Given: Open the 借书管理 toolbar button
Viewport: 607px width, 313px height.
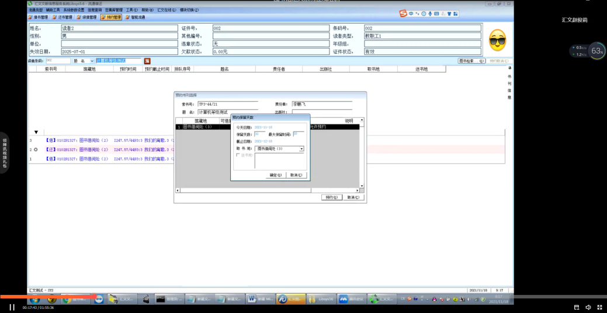Looking at the screenshot, I should pos(39,18).
